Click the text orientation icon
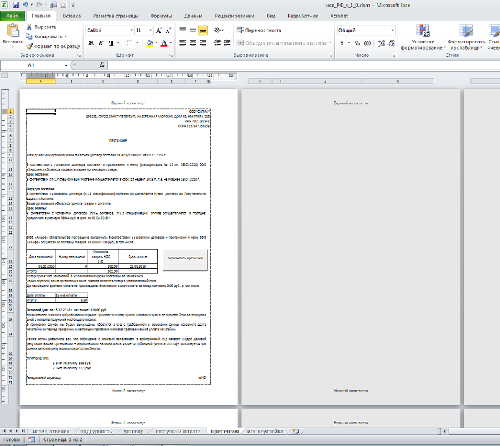The width and height of the screenshot is (500, 446). click(x=217, y=30)
